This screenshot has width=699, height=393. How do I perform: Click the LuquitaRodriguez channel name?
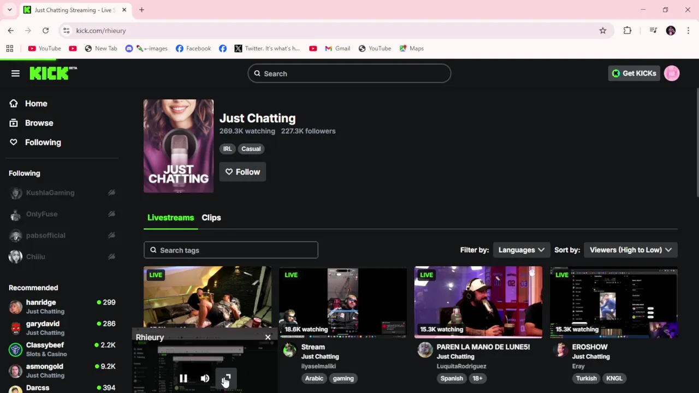pyautogui.click(x=461, y=366)
